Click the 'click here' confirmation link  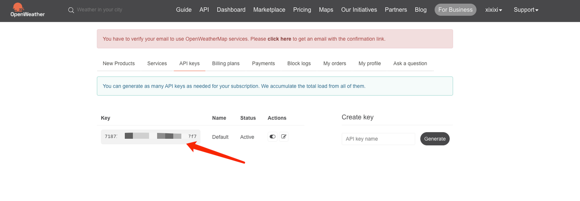280,39
